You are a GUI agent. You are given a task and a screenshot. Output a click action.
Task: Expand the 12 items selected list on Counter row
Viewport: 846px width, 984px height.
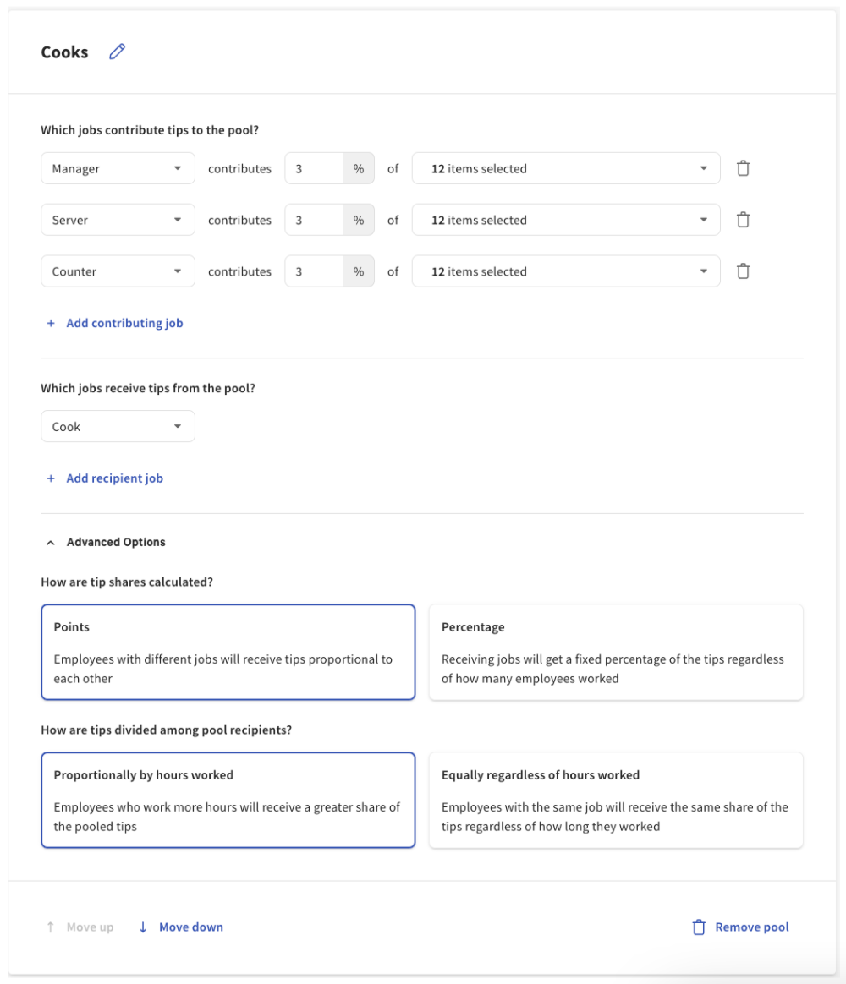click(565, 271)
